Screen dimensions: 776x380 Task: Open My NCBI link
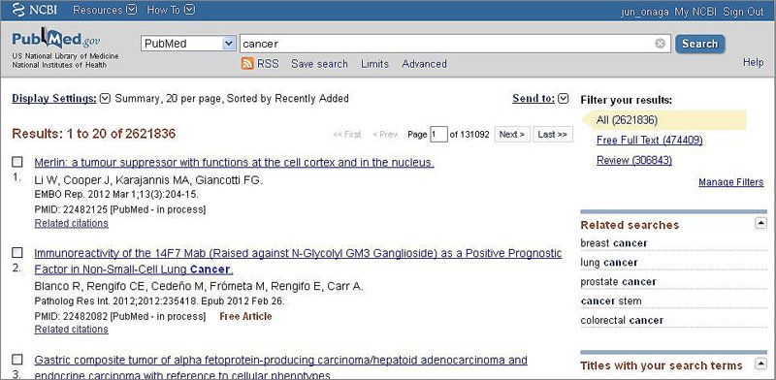(x=696, y=12)
